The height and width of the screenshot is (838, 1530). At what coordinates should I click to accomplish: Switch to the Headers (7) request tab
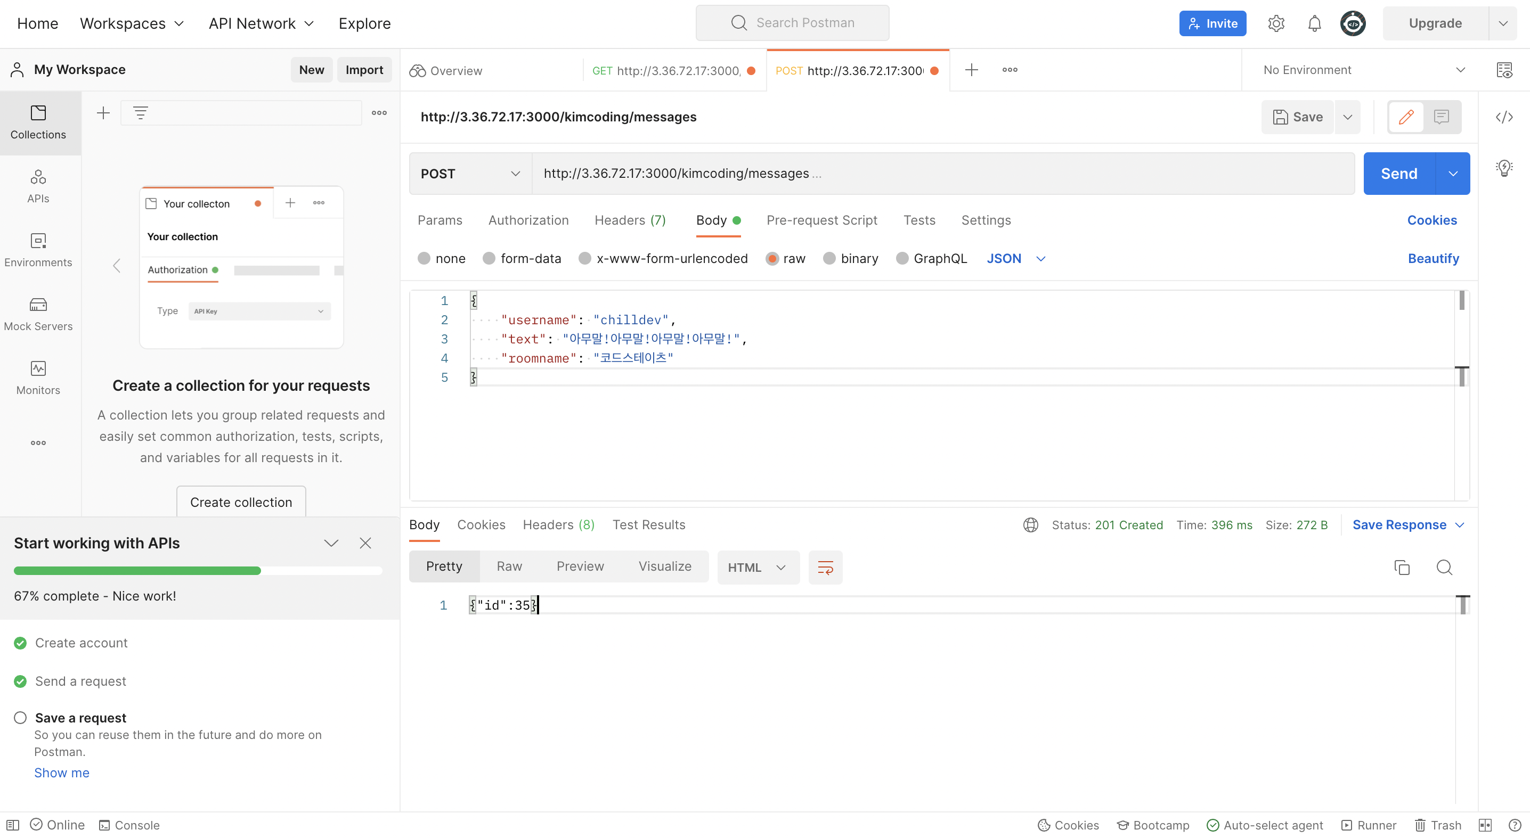pos(630,220)
